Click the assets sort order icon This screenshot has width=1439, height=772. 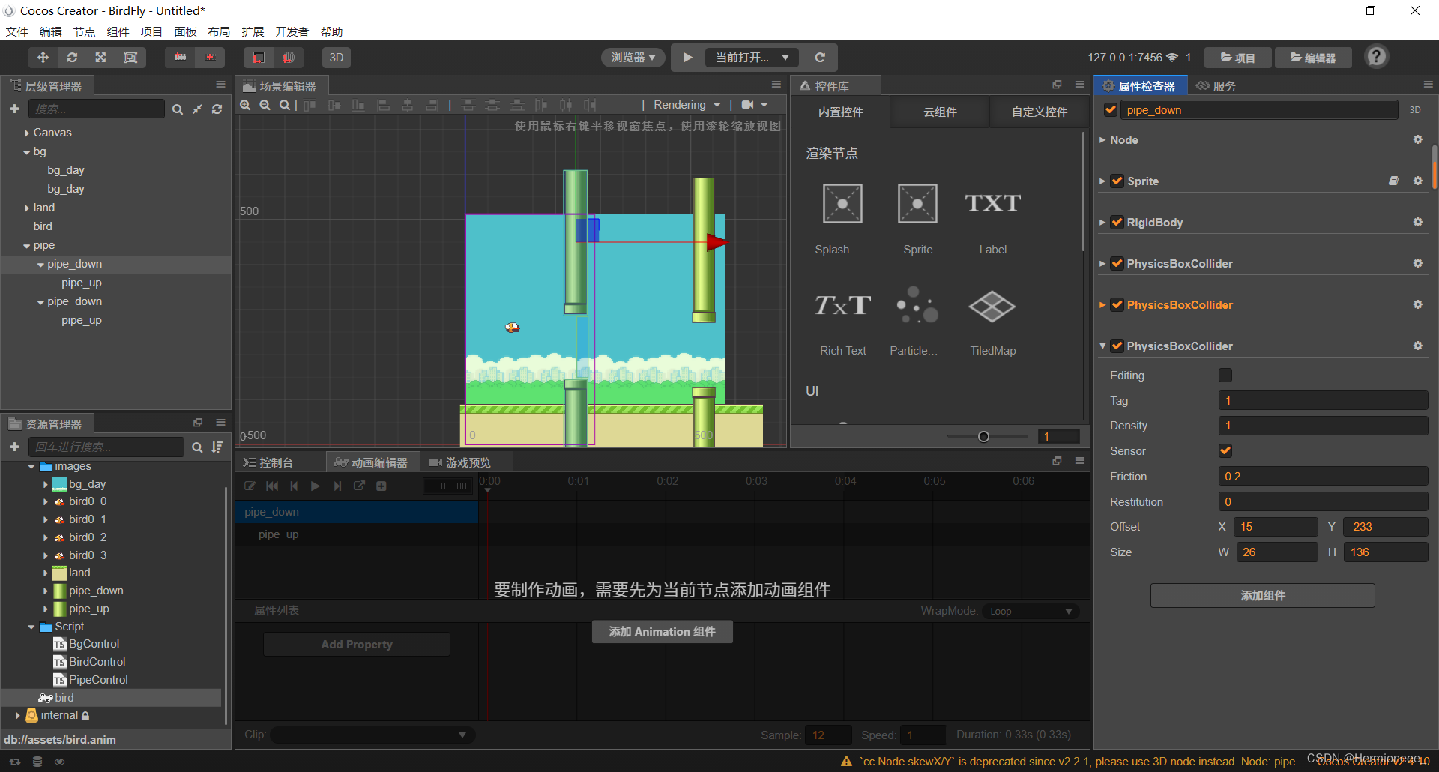[217, 447]
